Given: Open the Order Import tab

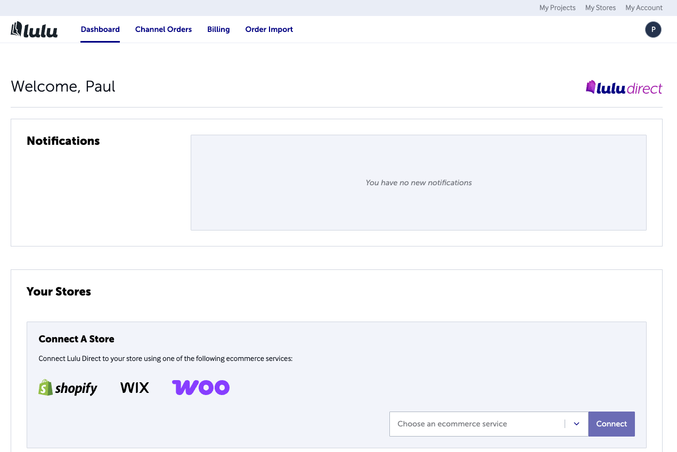Looking at the screenshot, I should 269,29.
